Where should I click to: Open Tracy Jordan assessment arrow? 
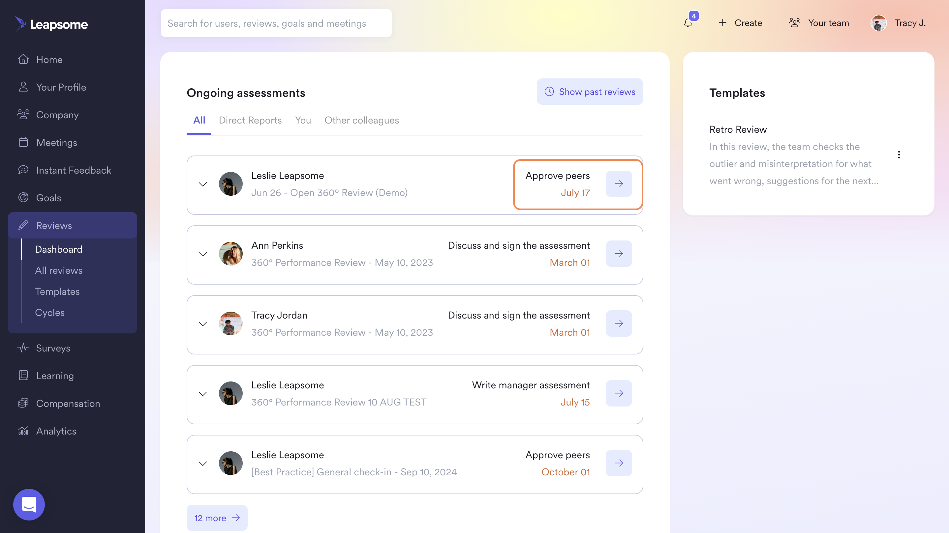click(x=619, y=323)
